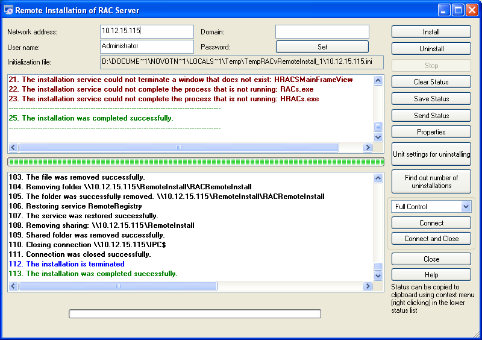
Task: Click Send Status button
Action: click(x=431, y=116)
